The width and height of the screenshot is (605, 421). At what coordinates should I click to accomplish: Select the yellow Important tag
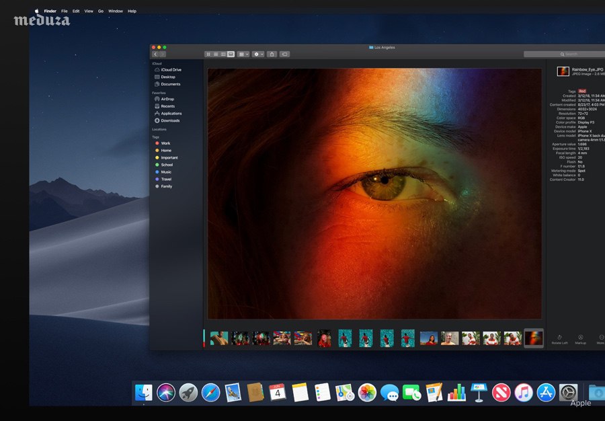pyautogui.click(x=167, y=158)
